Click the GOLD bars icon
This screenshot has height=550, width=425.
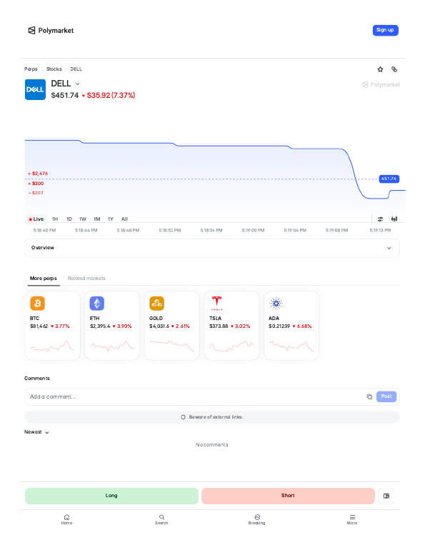[x=156, y=304]
